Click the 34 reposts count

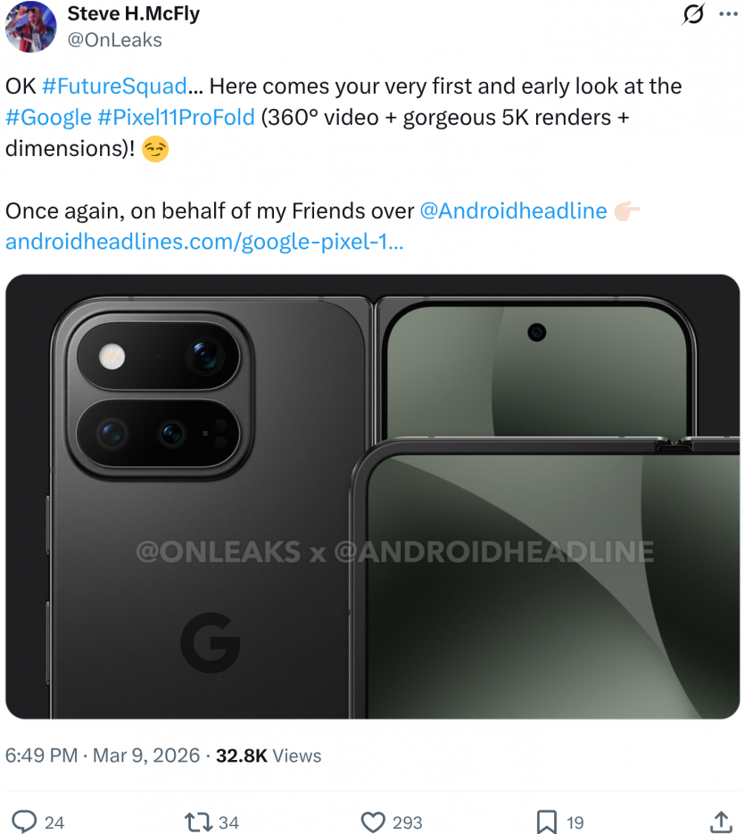coord(228,822)
